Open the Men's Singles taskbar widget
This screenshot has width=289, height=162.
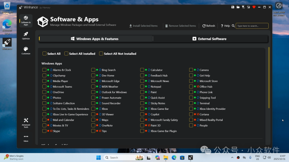coord(14,157)
